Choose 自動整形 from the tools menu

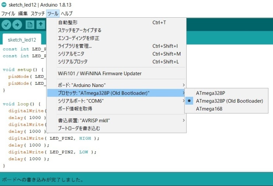(x=117, y=22)
